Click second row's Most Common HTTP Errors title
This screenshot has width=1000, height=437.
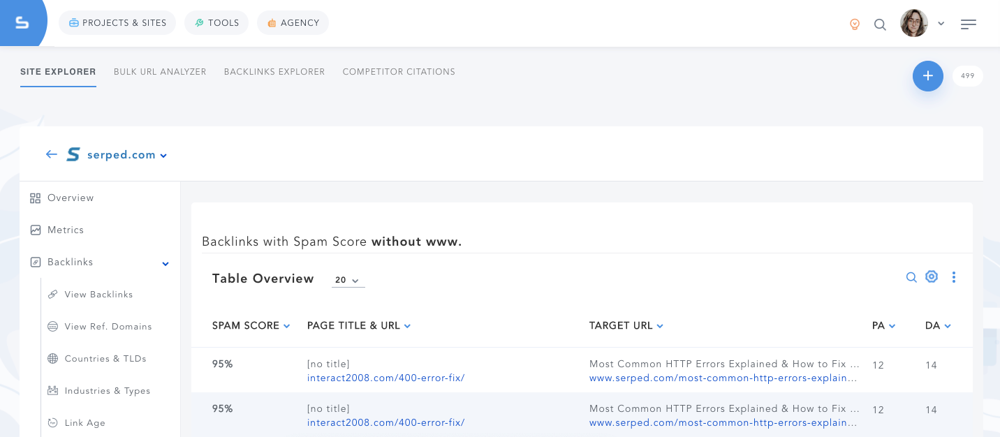coord(725,409)
